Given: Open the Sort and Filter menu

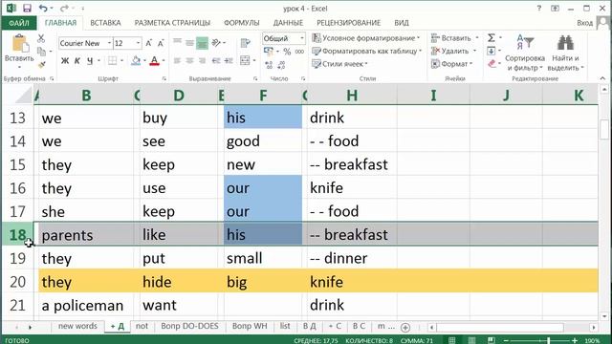Looking at the screenshot, I should tap(525, 54).
